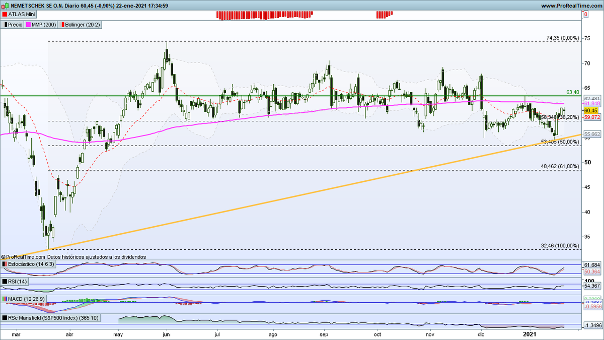Screen dimensions: 604x340
Task: Click the 'mar' month label on time axis
Action: [16, 334]
